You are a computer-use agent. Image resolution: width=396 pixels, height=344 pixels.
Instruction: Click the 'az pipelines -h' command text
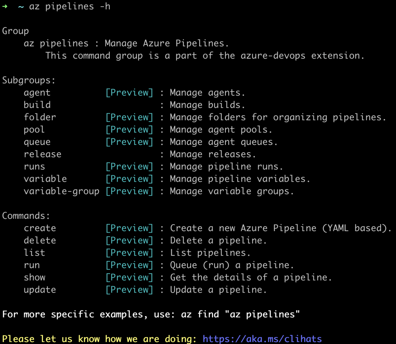pyautogui.click(x=70, y=7)
